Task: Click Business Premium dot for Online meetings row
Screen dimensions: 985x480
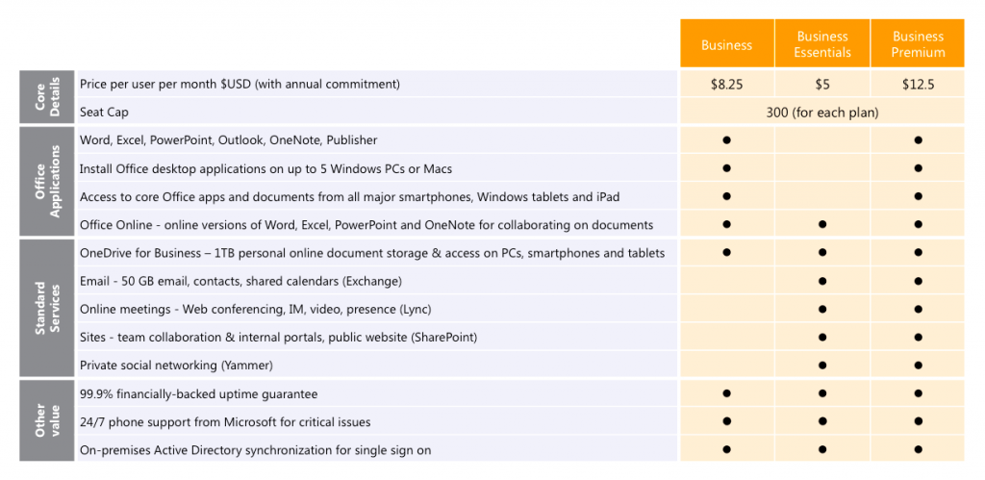Action: (918, 309)
